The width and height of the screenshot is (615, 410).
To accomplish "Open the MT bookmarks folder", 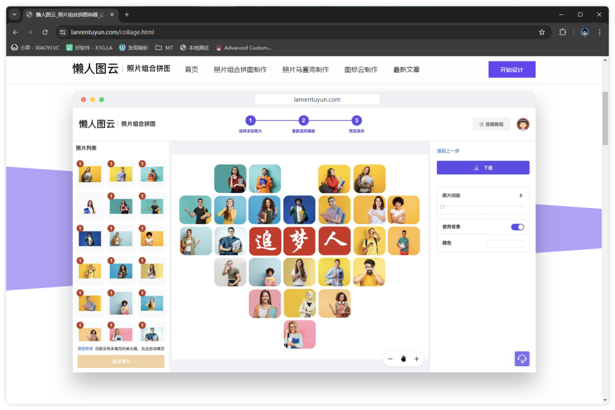I will click(164, 47).
